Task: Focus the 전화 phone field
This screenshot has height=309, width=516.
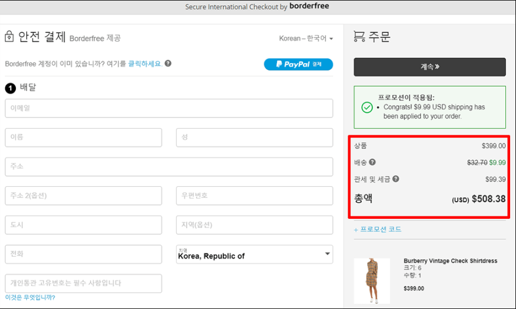Action: coord(83,254)
